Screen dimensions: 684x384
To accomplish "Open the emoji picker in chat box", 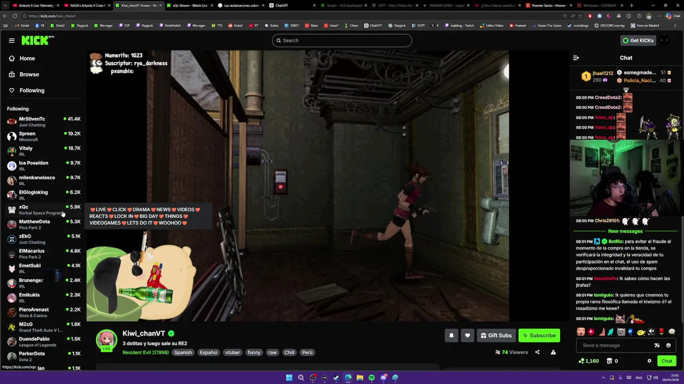I will [668, 346].
